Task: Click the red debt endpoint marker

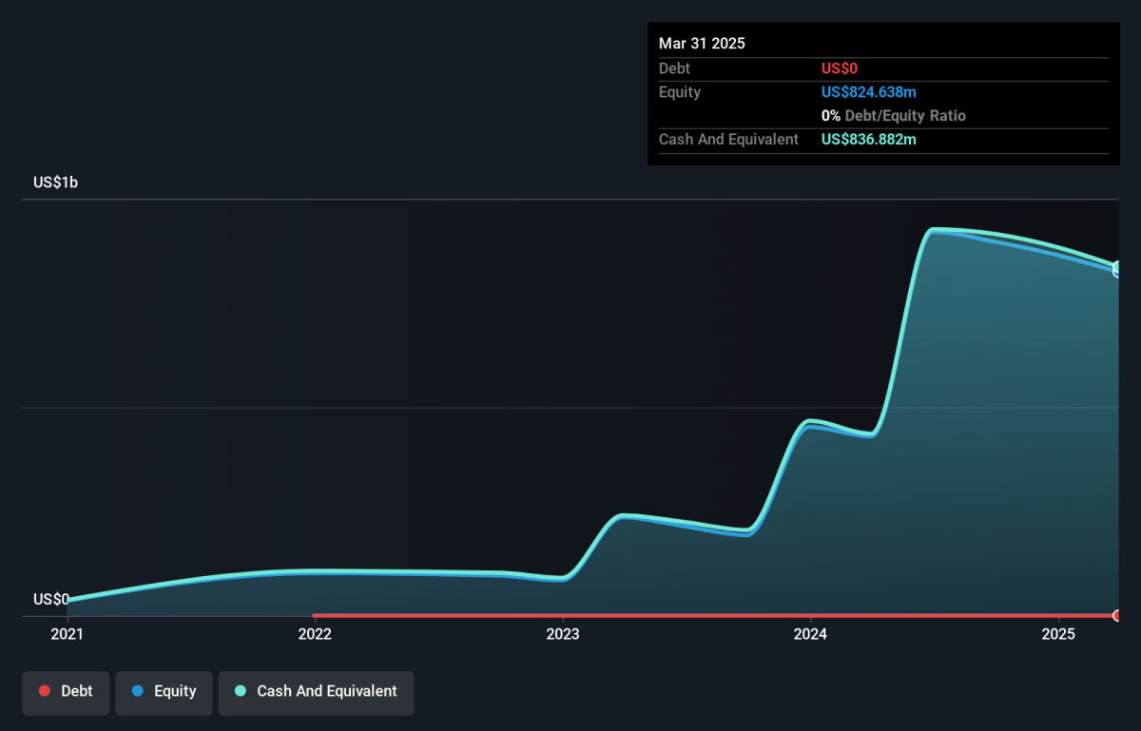Action: [x=1117, y=616]
